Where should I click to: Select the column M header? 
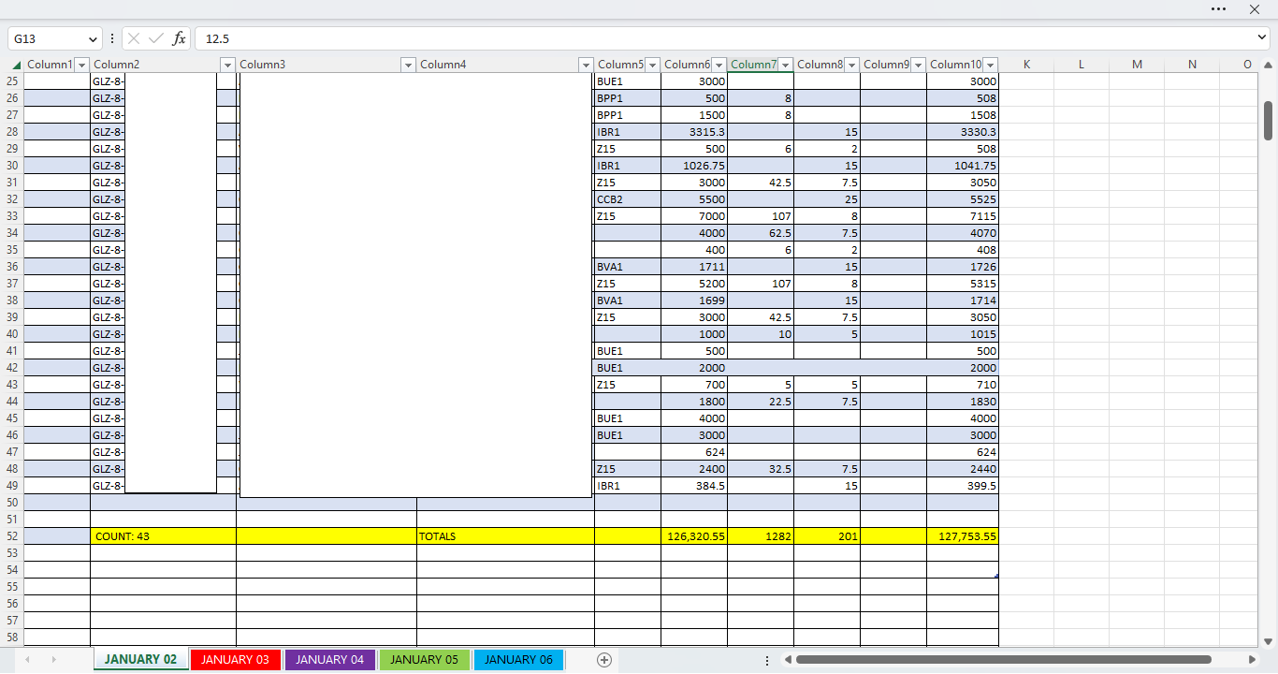coord(1137,65)
